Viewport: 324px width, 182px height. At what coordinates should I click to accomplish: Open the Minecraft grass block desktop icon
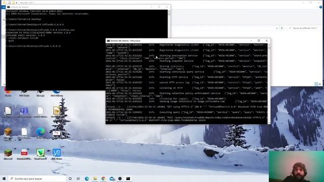click(x=8, y=154)
